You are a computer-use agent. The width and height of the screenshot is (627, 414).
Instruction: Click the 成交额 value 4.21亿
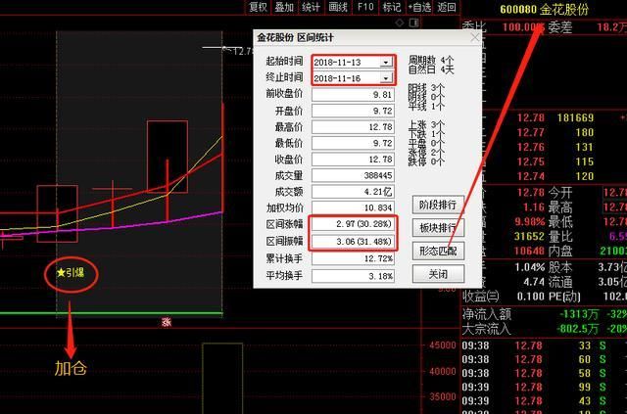353,192
